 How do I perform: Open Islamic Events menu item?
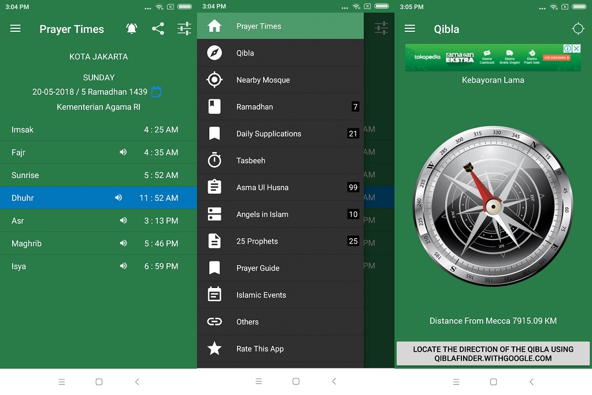pyautogui.click(x=280, y=295)
